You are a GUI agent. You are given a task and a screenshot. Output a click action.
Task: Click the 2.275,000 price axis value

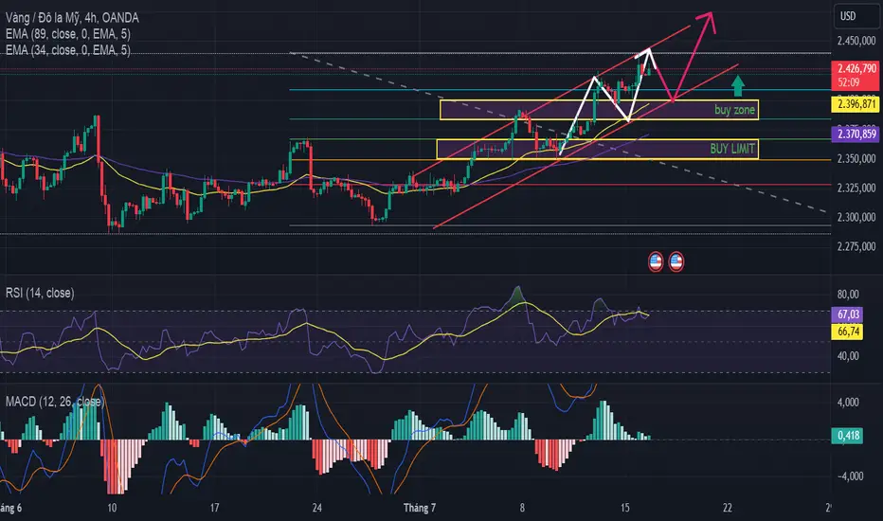[856, 246]
